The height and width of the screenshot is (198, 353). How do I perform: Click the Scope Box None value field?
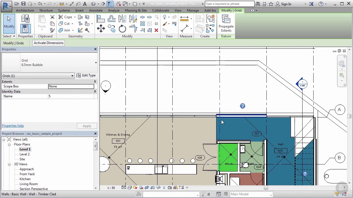[x=71, y=86]
